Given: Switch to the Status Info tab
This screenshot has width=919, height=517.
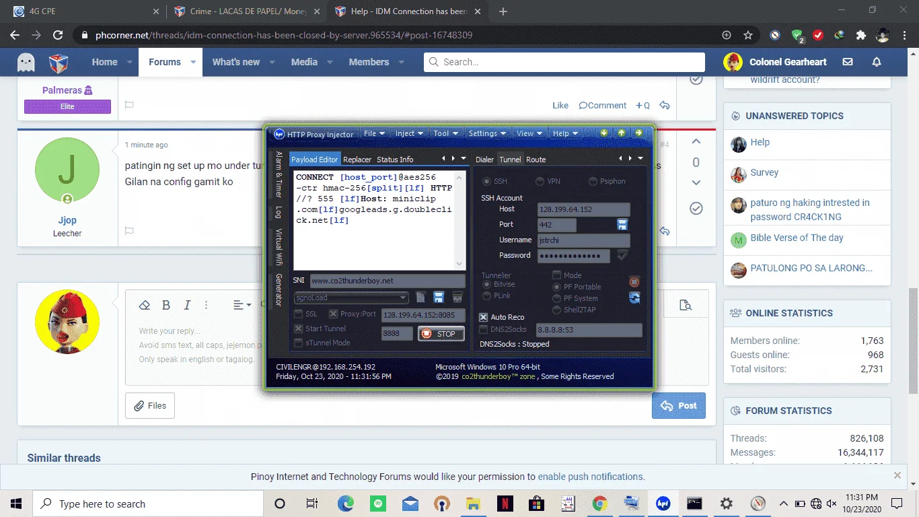Looking at the screenshot, I should click(395, 160).
